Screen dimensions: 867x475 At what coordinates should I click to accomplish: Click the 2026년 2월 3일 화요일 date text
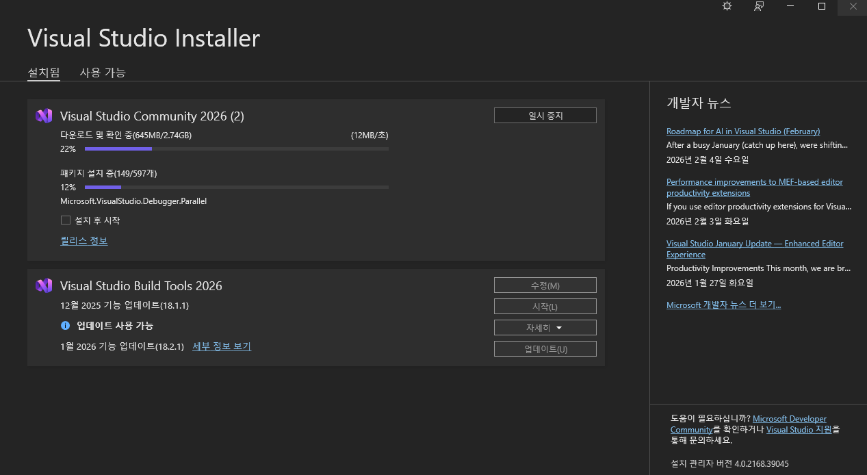coord(708,222)
